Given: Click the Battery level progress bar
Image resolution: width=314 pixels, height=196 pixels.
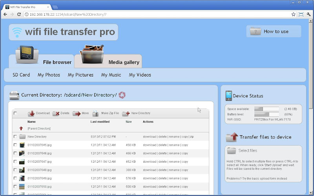Looking at the screenshot, I should (x=267, y=114).
